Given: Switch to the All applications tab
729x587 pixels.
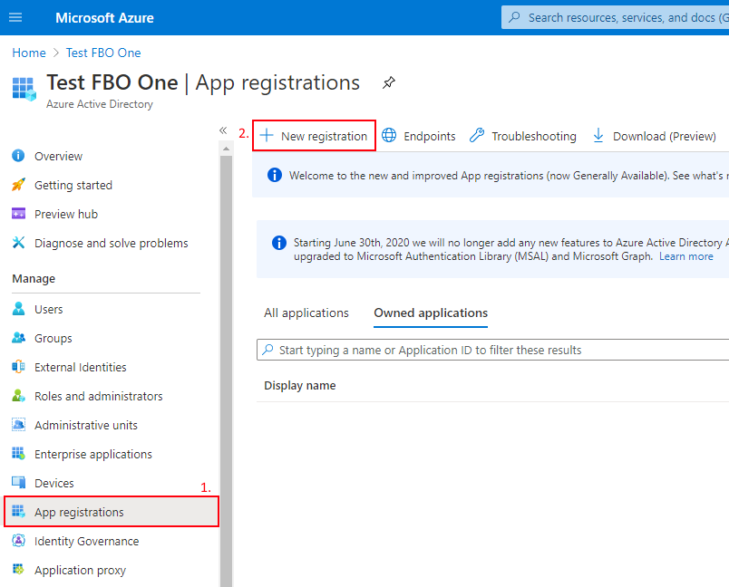Looking at the screenshot, I should point(307,313).
